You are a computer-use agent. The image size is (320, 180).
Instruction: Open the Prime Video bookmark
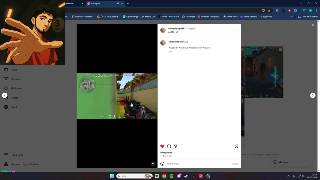click(x=230, y=17)
